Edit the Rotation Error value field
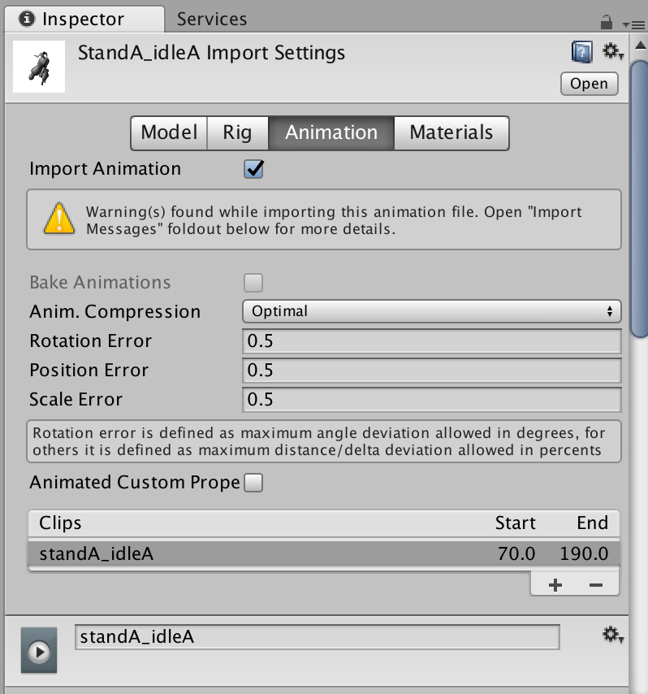Image resolution: width=648 pixels, height=694 pixels. (432, 340)
